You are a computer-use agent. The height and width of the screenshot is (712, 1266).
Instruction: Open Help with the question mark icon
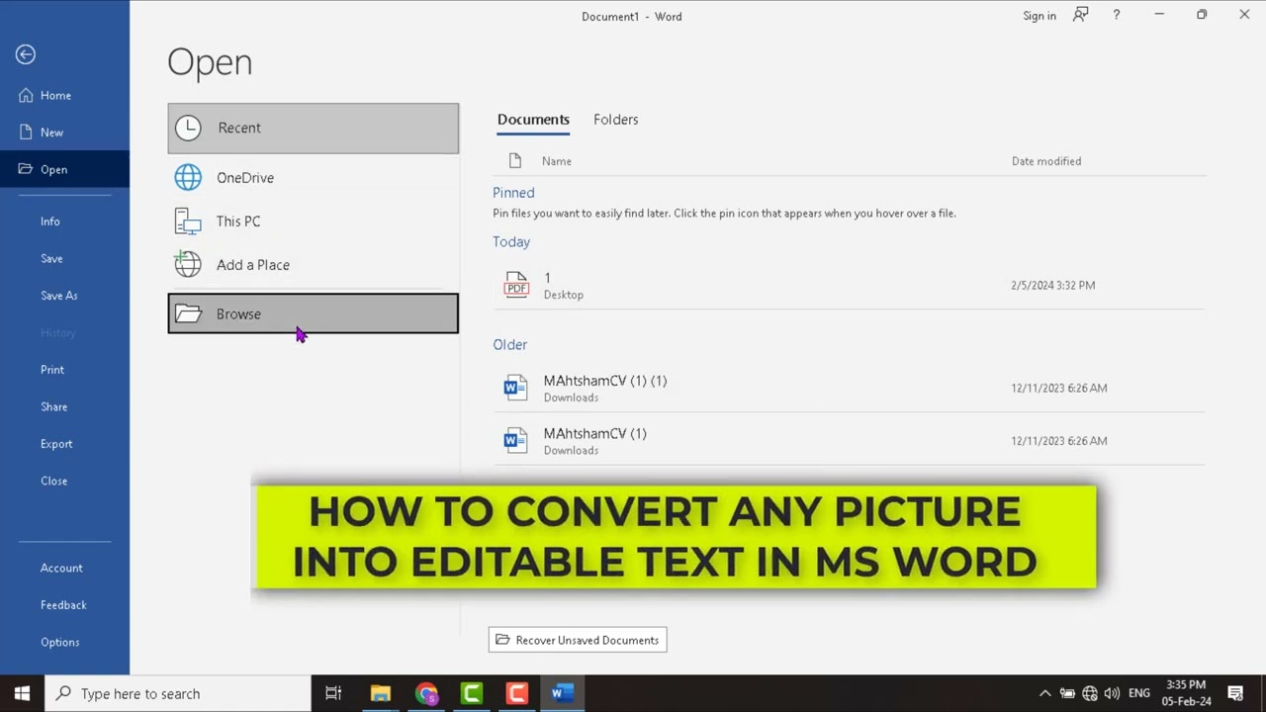(1117, 15)
